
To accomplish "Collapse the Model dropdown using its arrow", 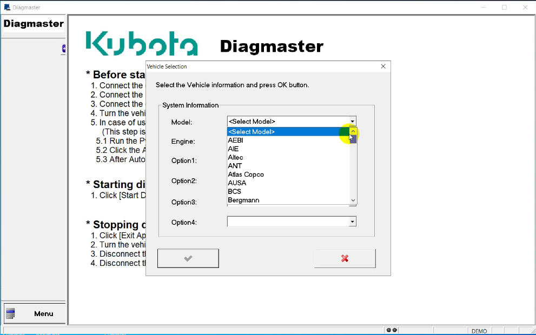I will [x=352, y=122].
